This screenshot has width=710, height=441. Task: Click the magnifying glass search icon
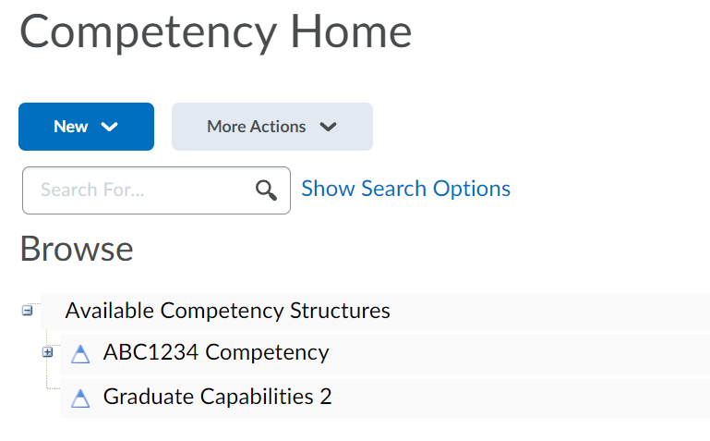click(x=266, y=190)
